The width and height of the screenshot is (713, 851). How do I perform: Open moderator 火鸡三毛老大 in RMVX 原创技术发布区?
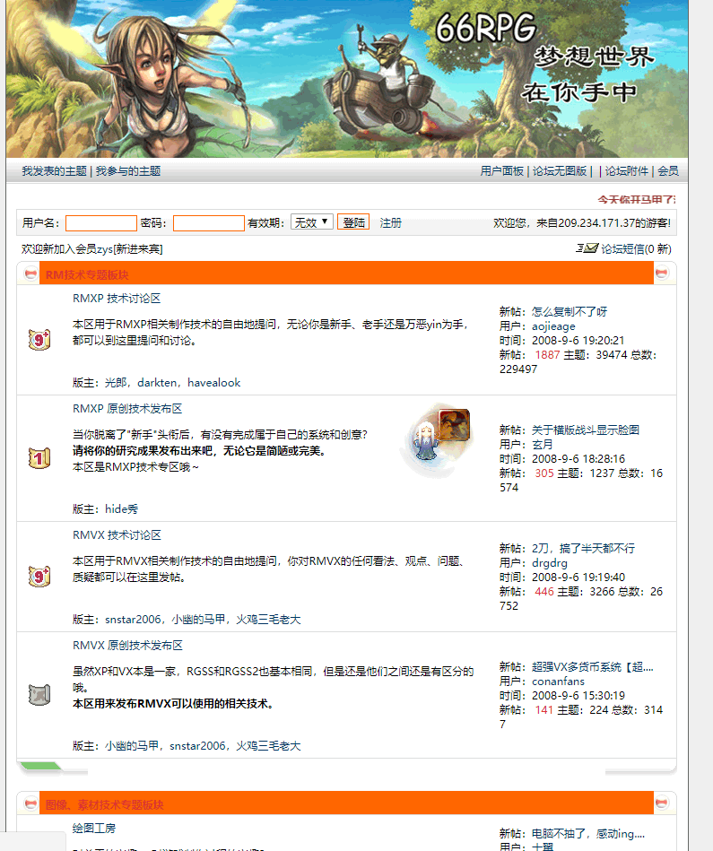[x=268, y=746]
